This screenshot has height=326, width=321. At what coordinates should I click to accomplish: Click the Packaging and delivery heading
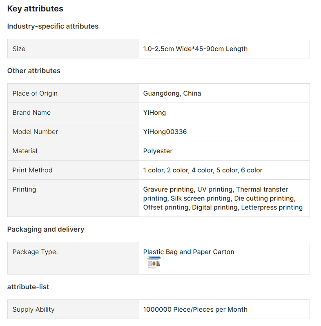(45, 229)
